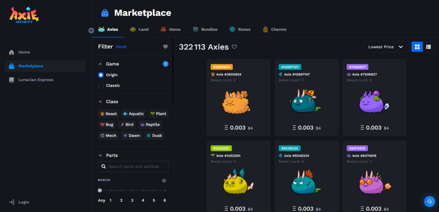Toggle the Bird class filter

[127, 125]
